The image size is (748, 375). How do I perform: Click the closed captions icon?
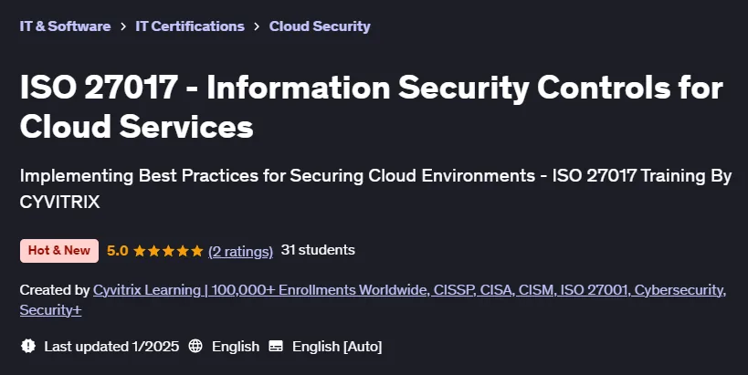tap(276, 346)
